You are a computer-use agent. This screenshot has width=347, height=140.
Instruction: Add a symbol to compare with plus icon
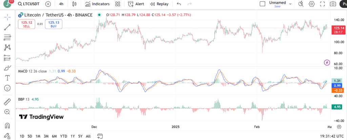point(48,4)
